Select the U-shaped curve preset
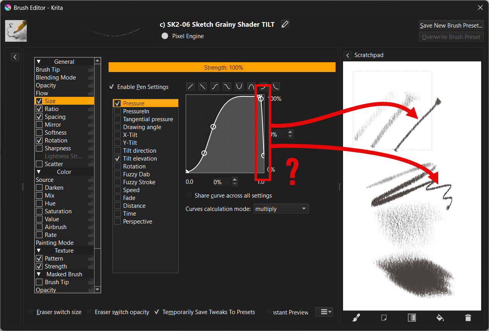 [x=239, y=87]
